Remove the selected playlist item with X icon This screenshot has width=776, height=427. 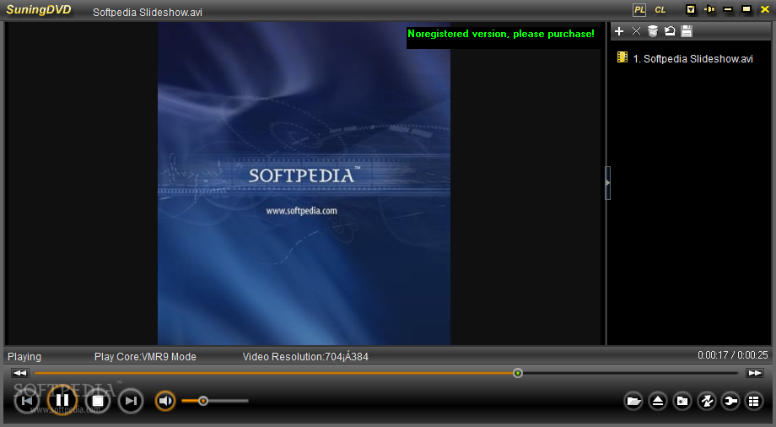point(637,31)
